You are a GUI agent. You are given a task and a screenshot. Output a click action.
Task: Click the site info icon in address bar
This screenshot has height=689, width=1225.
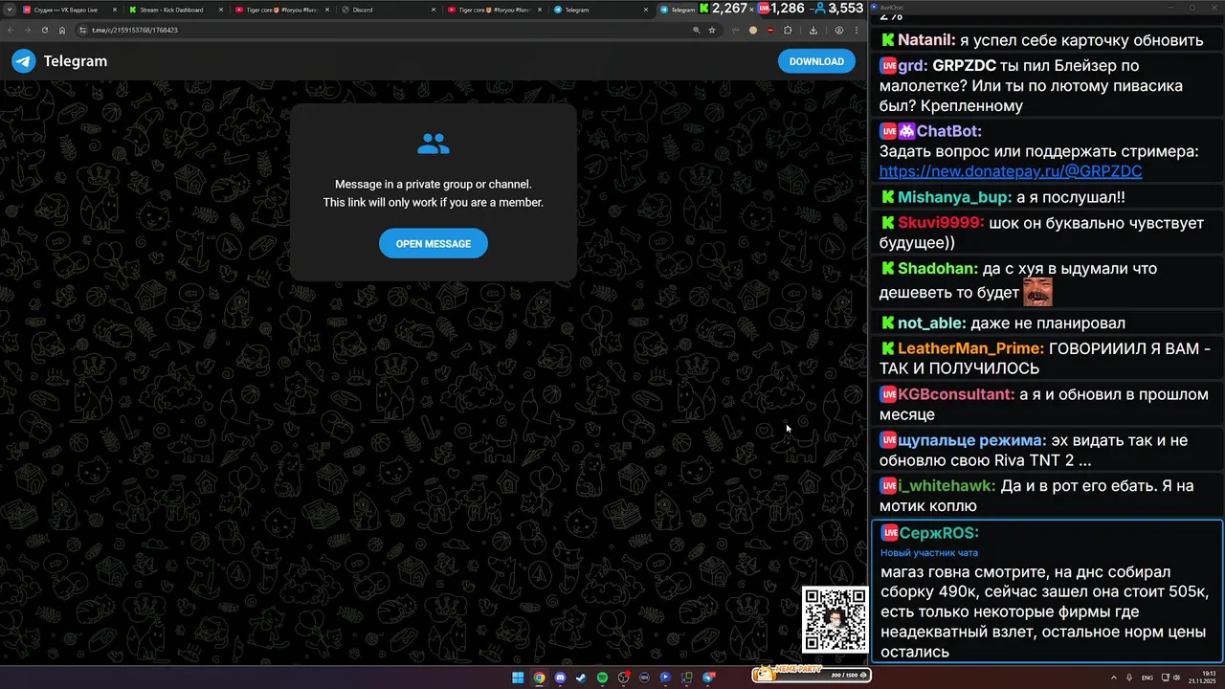point(84,30)
